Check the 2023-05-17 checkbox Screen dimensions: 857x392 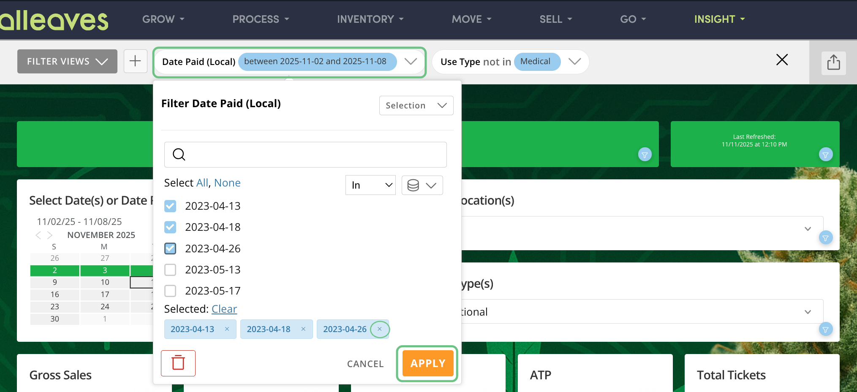[170, 291]
